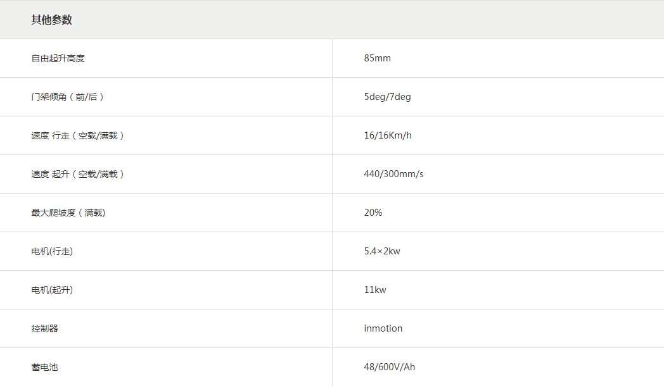The image size is (664, 386).
Task: Select the 20% gradeability value
Action: 373,213
